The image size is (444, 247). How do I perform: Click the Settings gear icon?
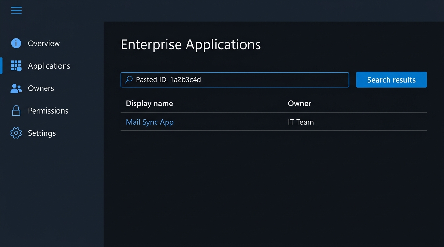(x=16, y=133)
